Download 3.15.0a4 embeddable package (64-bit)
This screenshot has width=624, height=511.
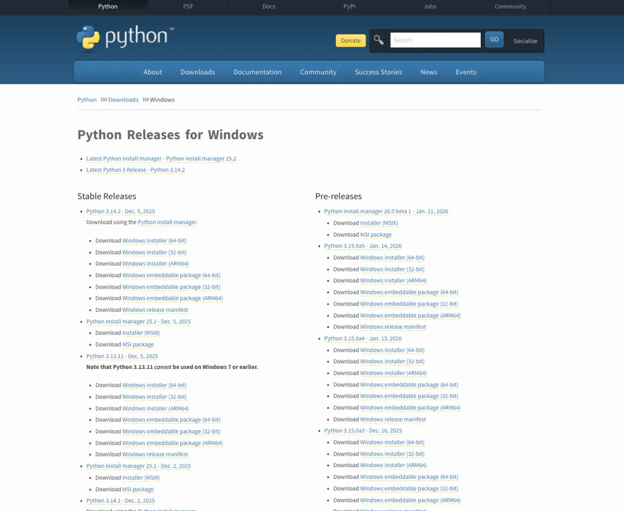pos(409,385)
